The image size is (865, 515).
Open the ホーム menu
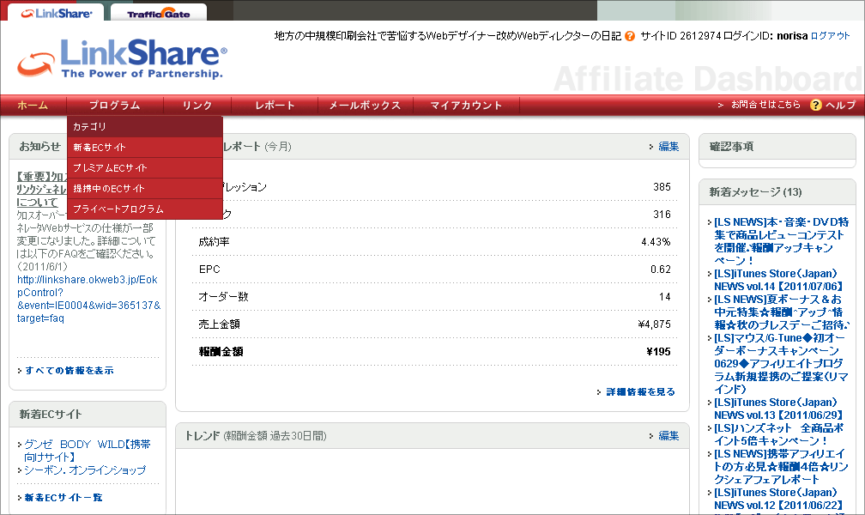(33, 105)
